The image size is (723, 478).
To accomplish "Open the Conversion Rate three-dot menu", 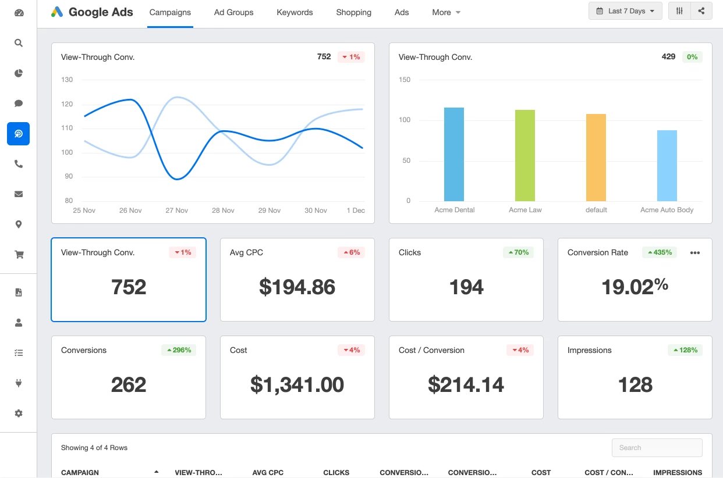I will 694,253.
